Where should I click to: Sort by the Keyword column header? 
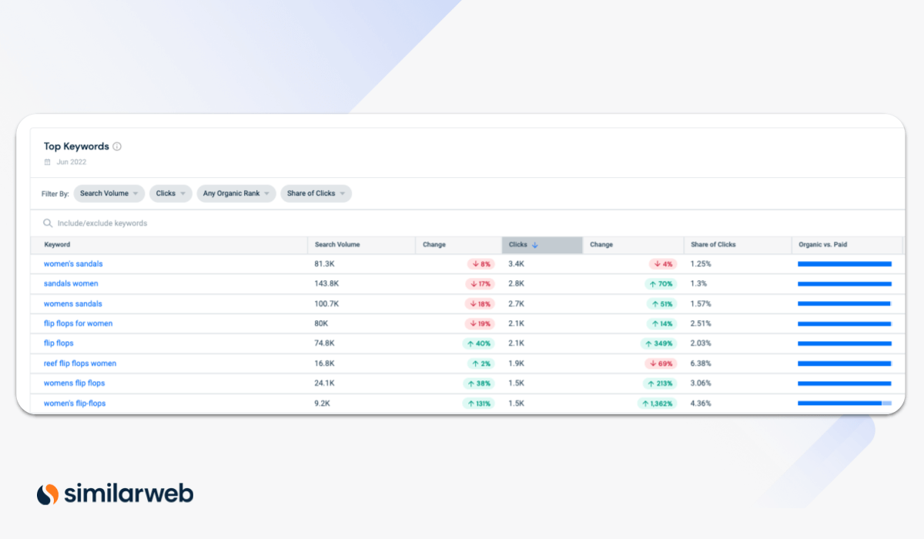pyautogui.click(x=57, y=245)
